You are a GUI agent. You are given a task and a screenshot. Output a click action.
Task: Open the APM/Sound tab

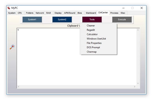point(70,13)
